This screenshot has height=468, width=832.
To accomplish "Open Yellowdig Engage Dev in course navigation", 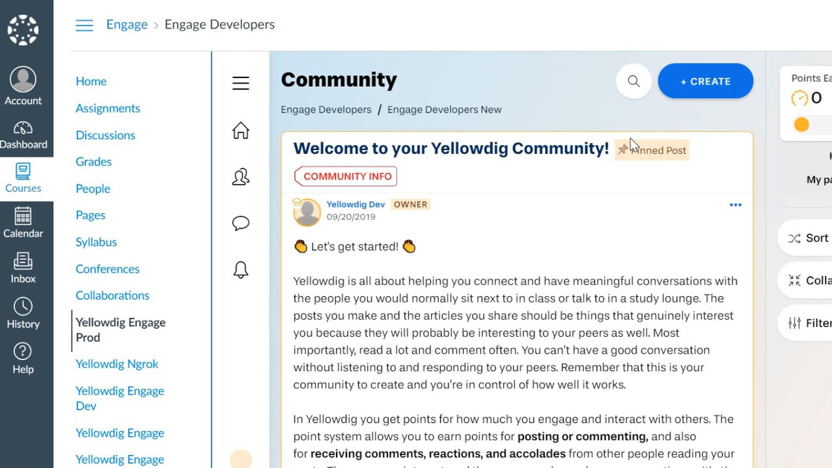I will (x=120, y=398).
